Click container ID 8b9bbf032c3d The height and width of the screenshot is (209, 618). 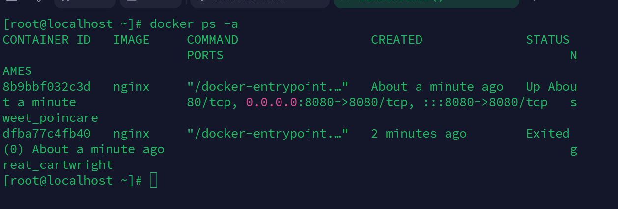pyautogui.click(x=47, y=87)
